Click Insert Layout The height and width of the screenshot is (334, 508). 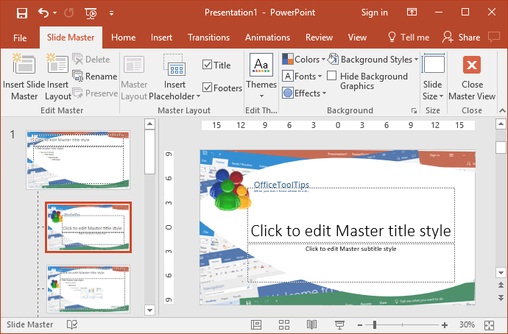click(57, 78)
